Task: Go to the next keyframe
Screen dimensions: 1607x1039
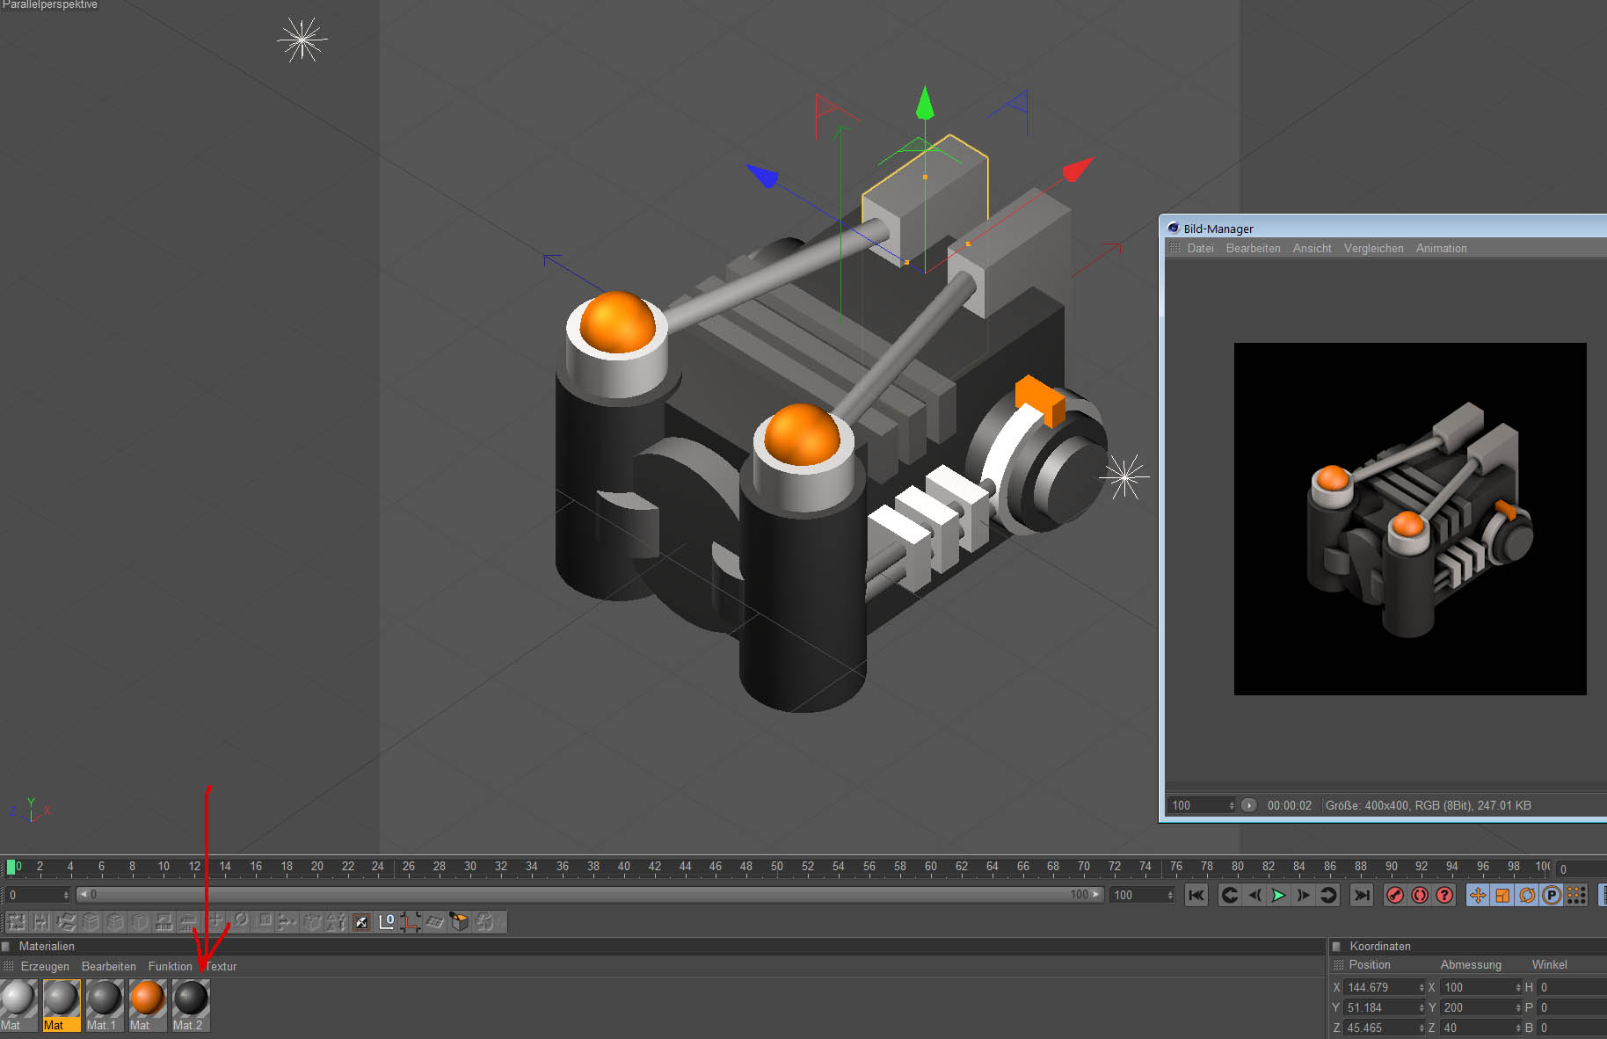Action: (x=1328, y=895)
